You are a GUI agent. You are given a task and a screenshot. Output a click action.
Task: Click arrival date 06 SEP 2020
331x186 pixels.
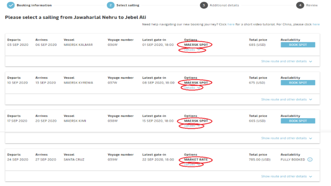coord(46,45)
